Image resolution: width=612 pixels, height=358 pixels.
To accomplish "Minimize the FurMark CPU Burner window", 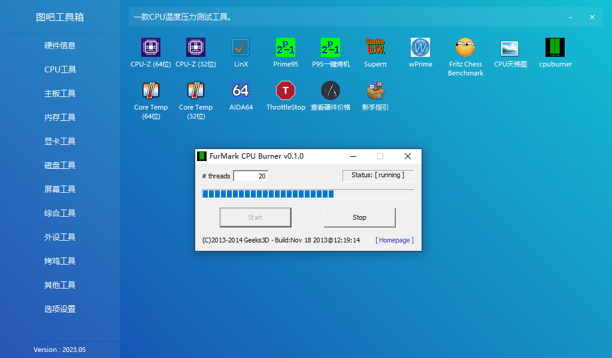I will (353, 156).
